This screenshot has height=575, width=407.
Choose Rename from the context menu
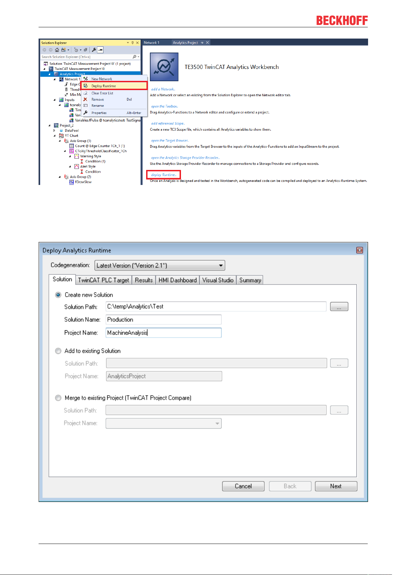tap(114, 106)
